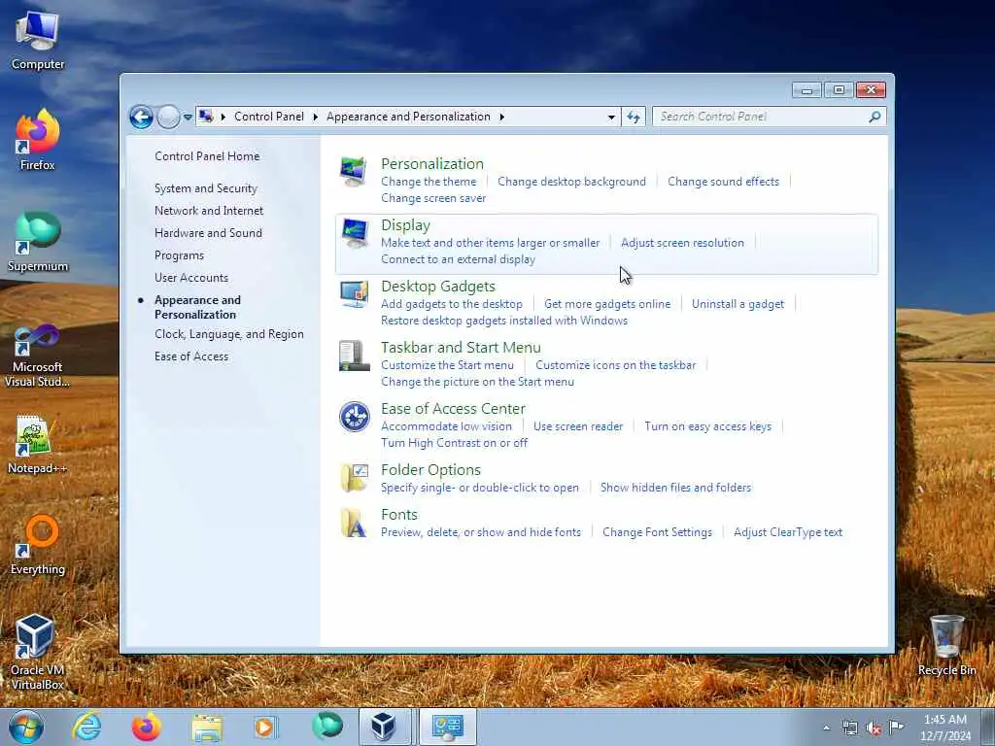Launch Firefox from the taskbar
The height and width of the screenshot is (746, 995).
146,727
